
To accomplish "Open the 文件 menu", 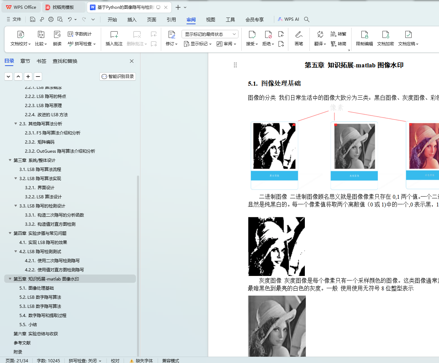I will 14,19.
